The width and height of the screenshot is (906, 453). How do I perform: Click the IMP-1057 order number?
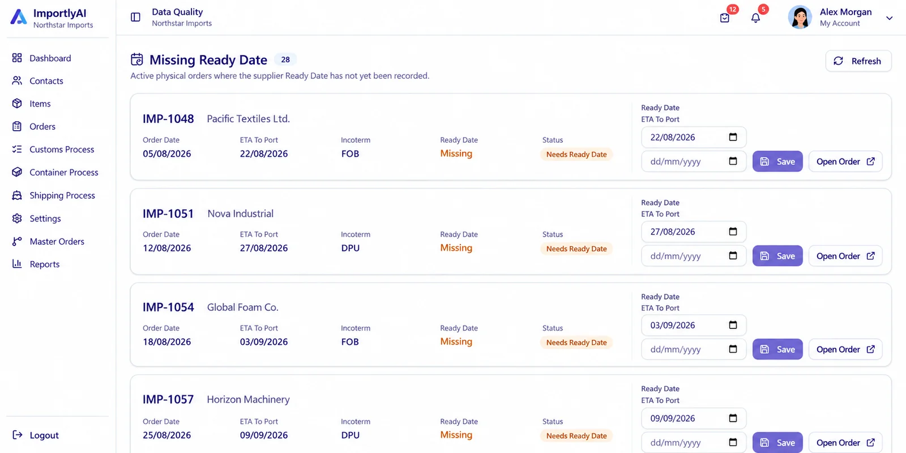[x=168, y=399]
